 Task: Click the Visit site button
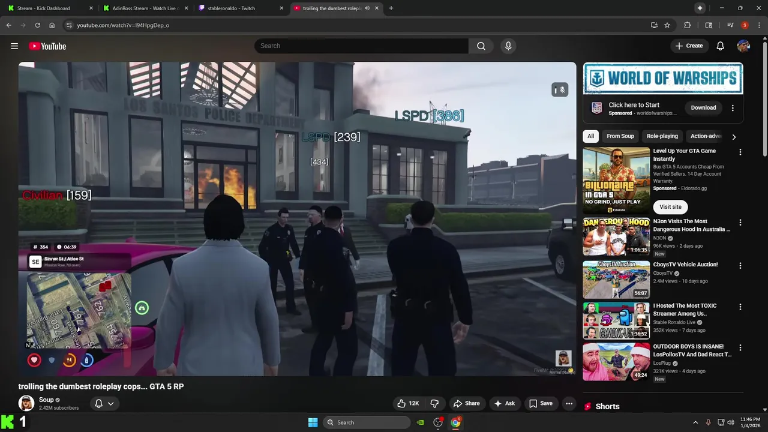[670, 207]
